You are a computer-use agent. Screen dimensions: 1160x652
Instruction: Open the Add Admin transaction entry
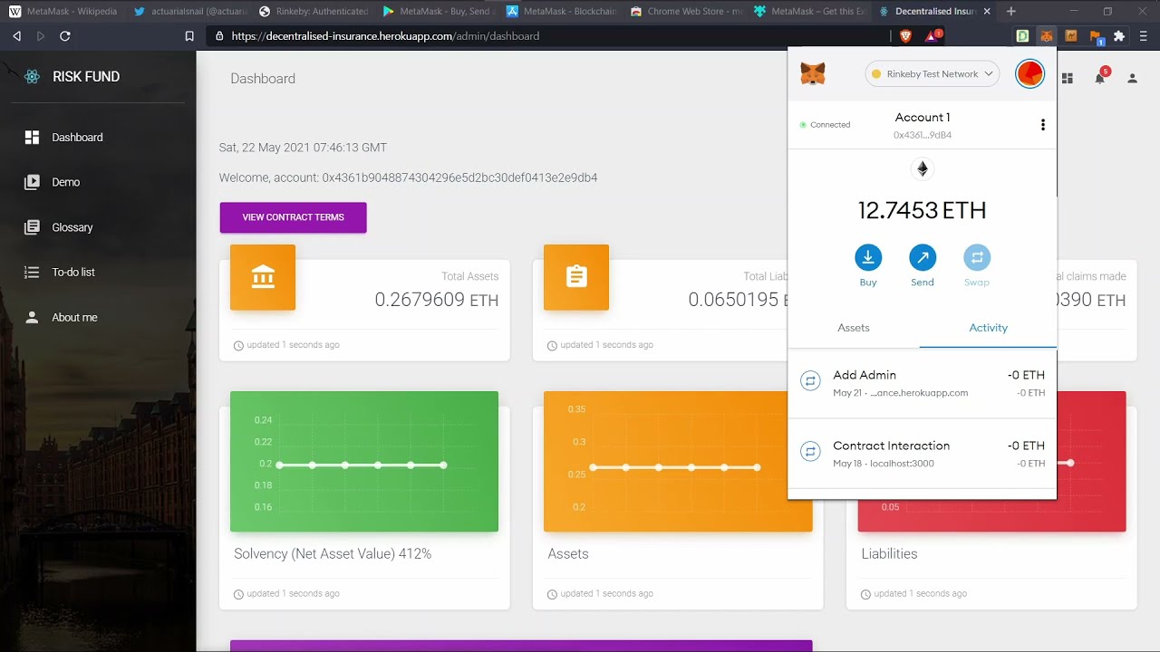pyautogui.click(x=923, y=382)
